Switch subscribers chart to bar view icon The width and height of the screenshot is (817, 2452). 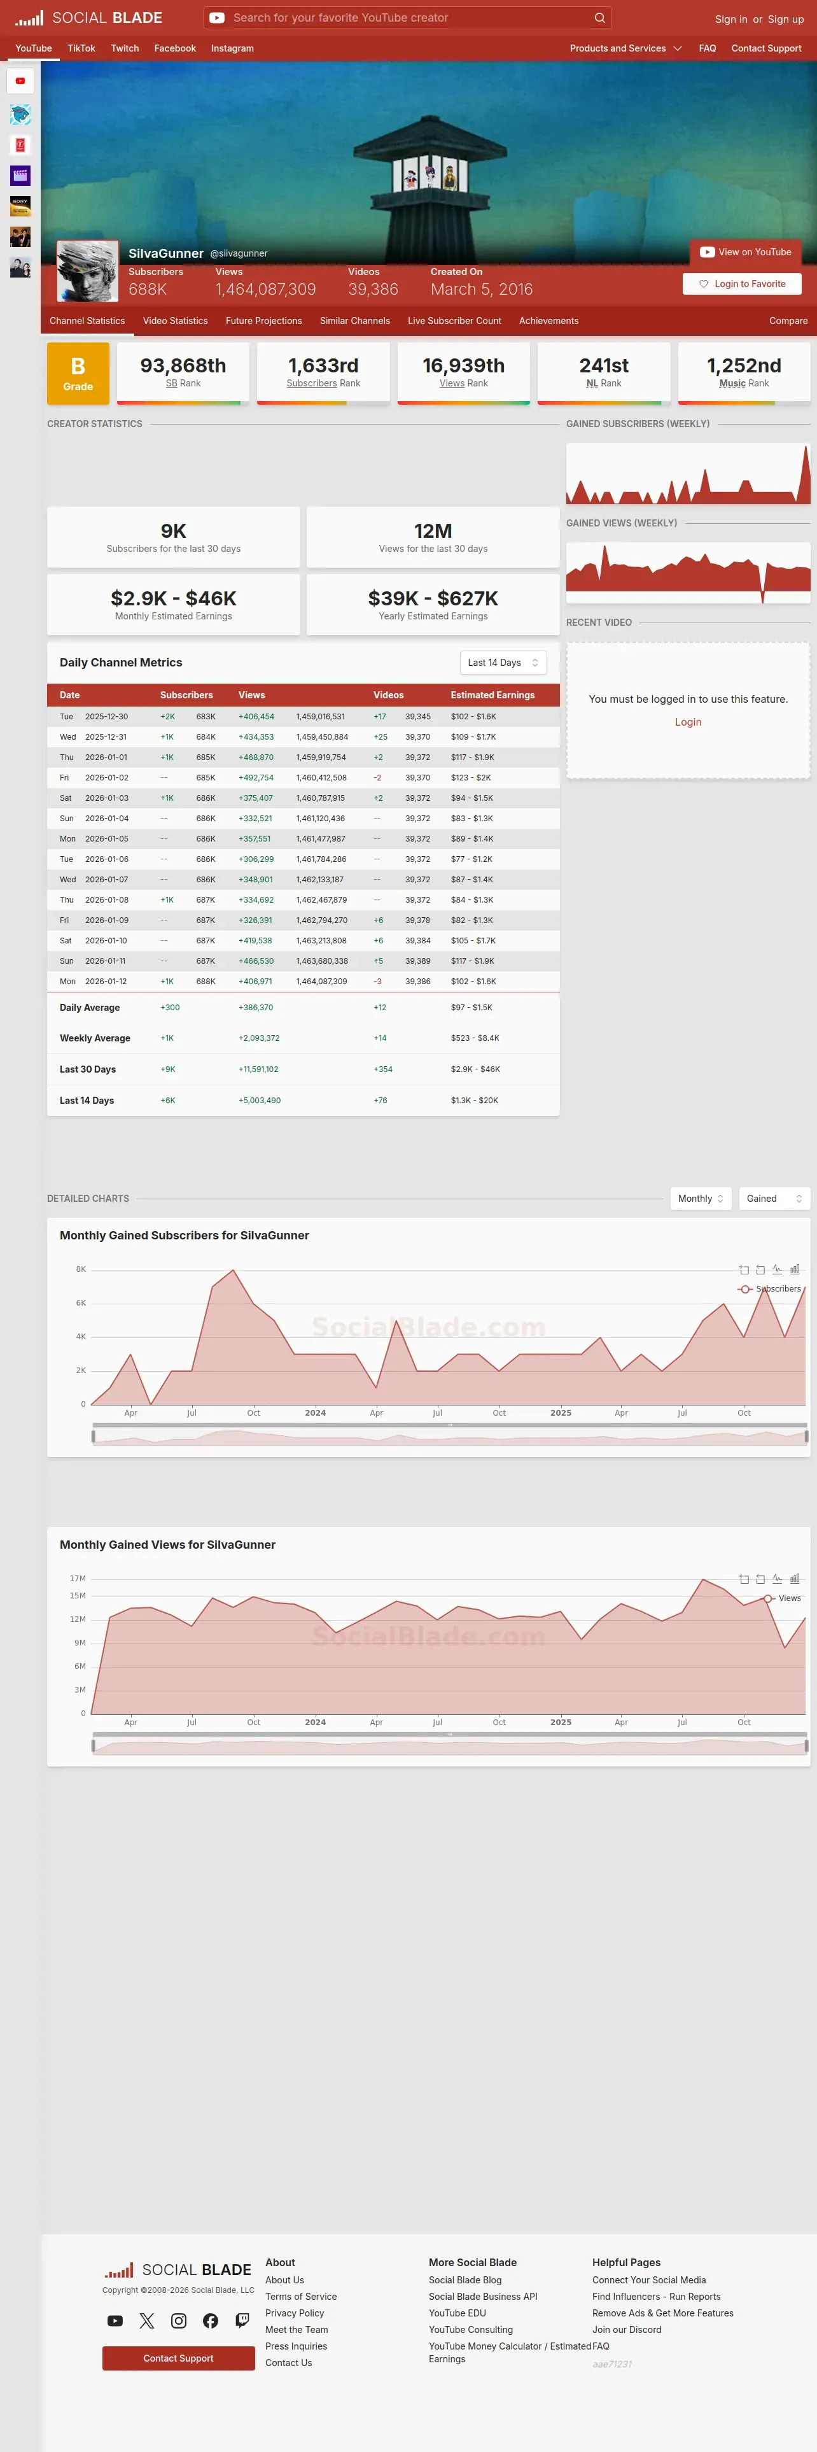point(795,1269)
